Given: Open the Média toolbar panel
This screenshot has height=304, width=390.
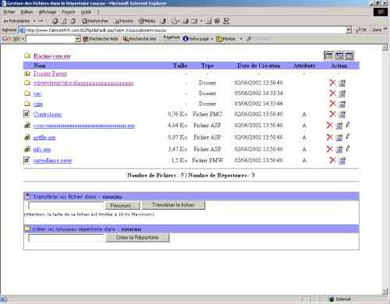Looking at the screenshot, I should [x=147, y=21].
